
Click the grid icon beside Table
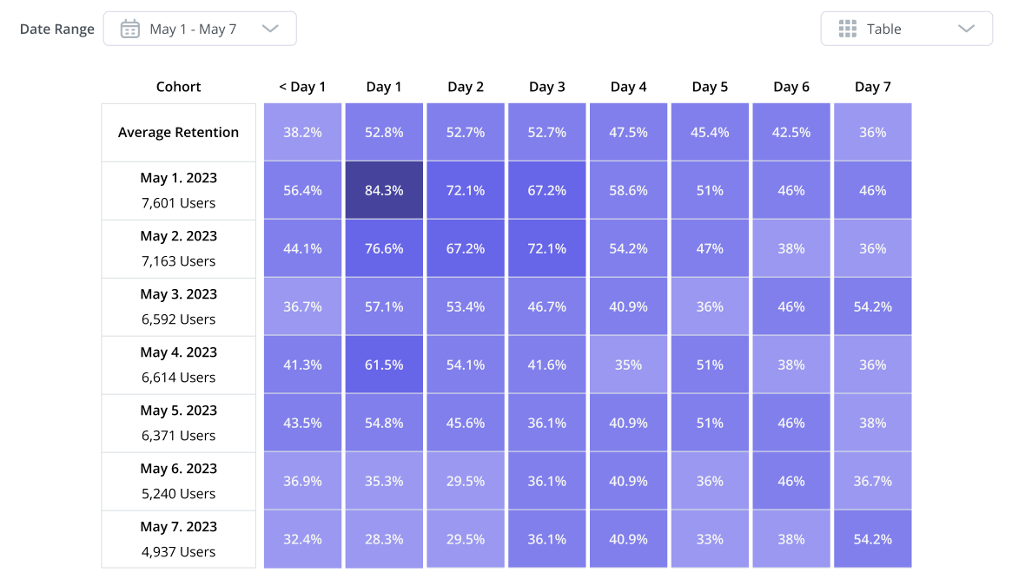(x=848, y=29)
